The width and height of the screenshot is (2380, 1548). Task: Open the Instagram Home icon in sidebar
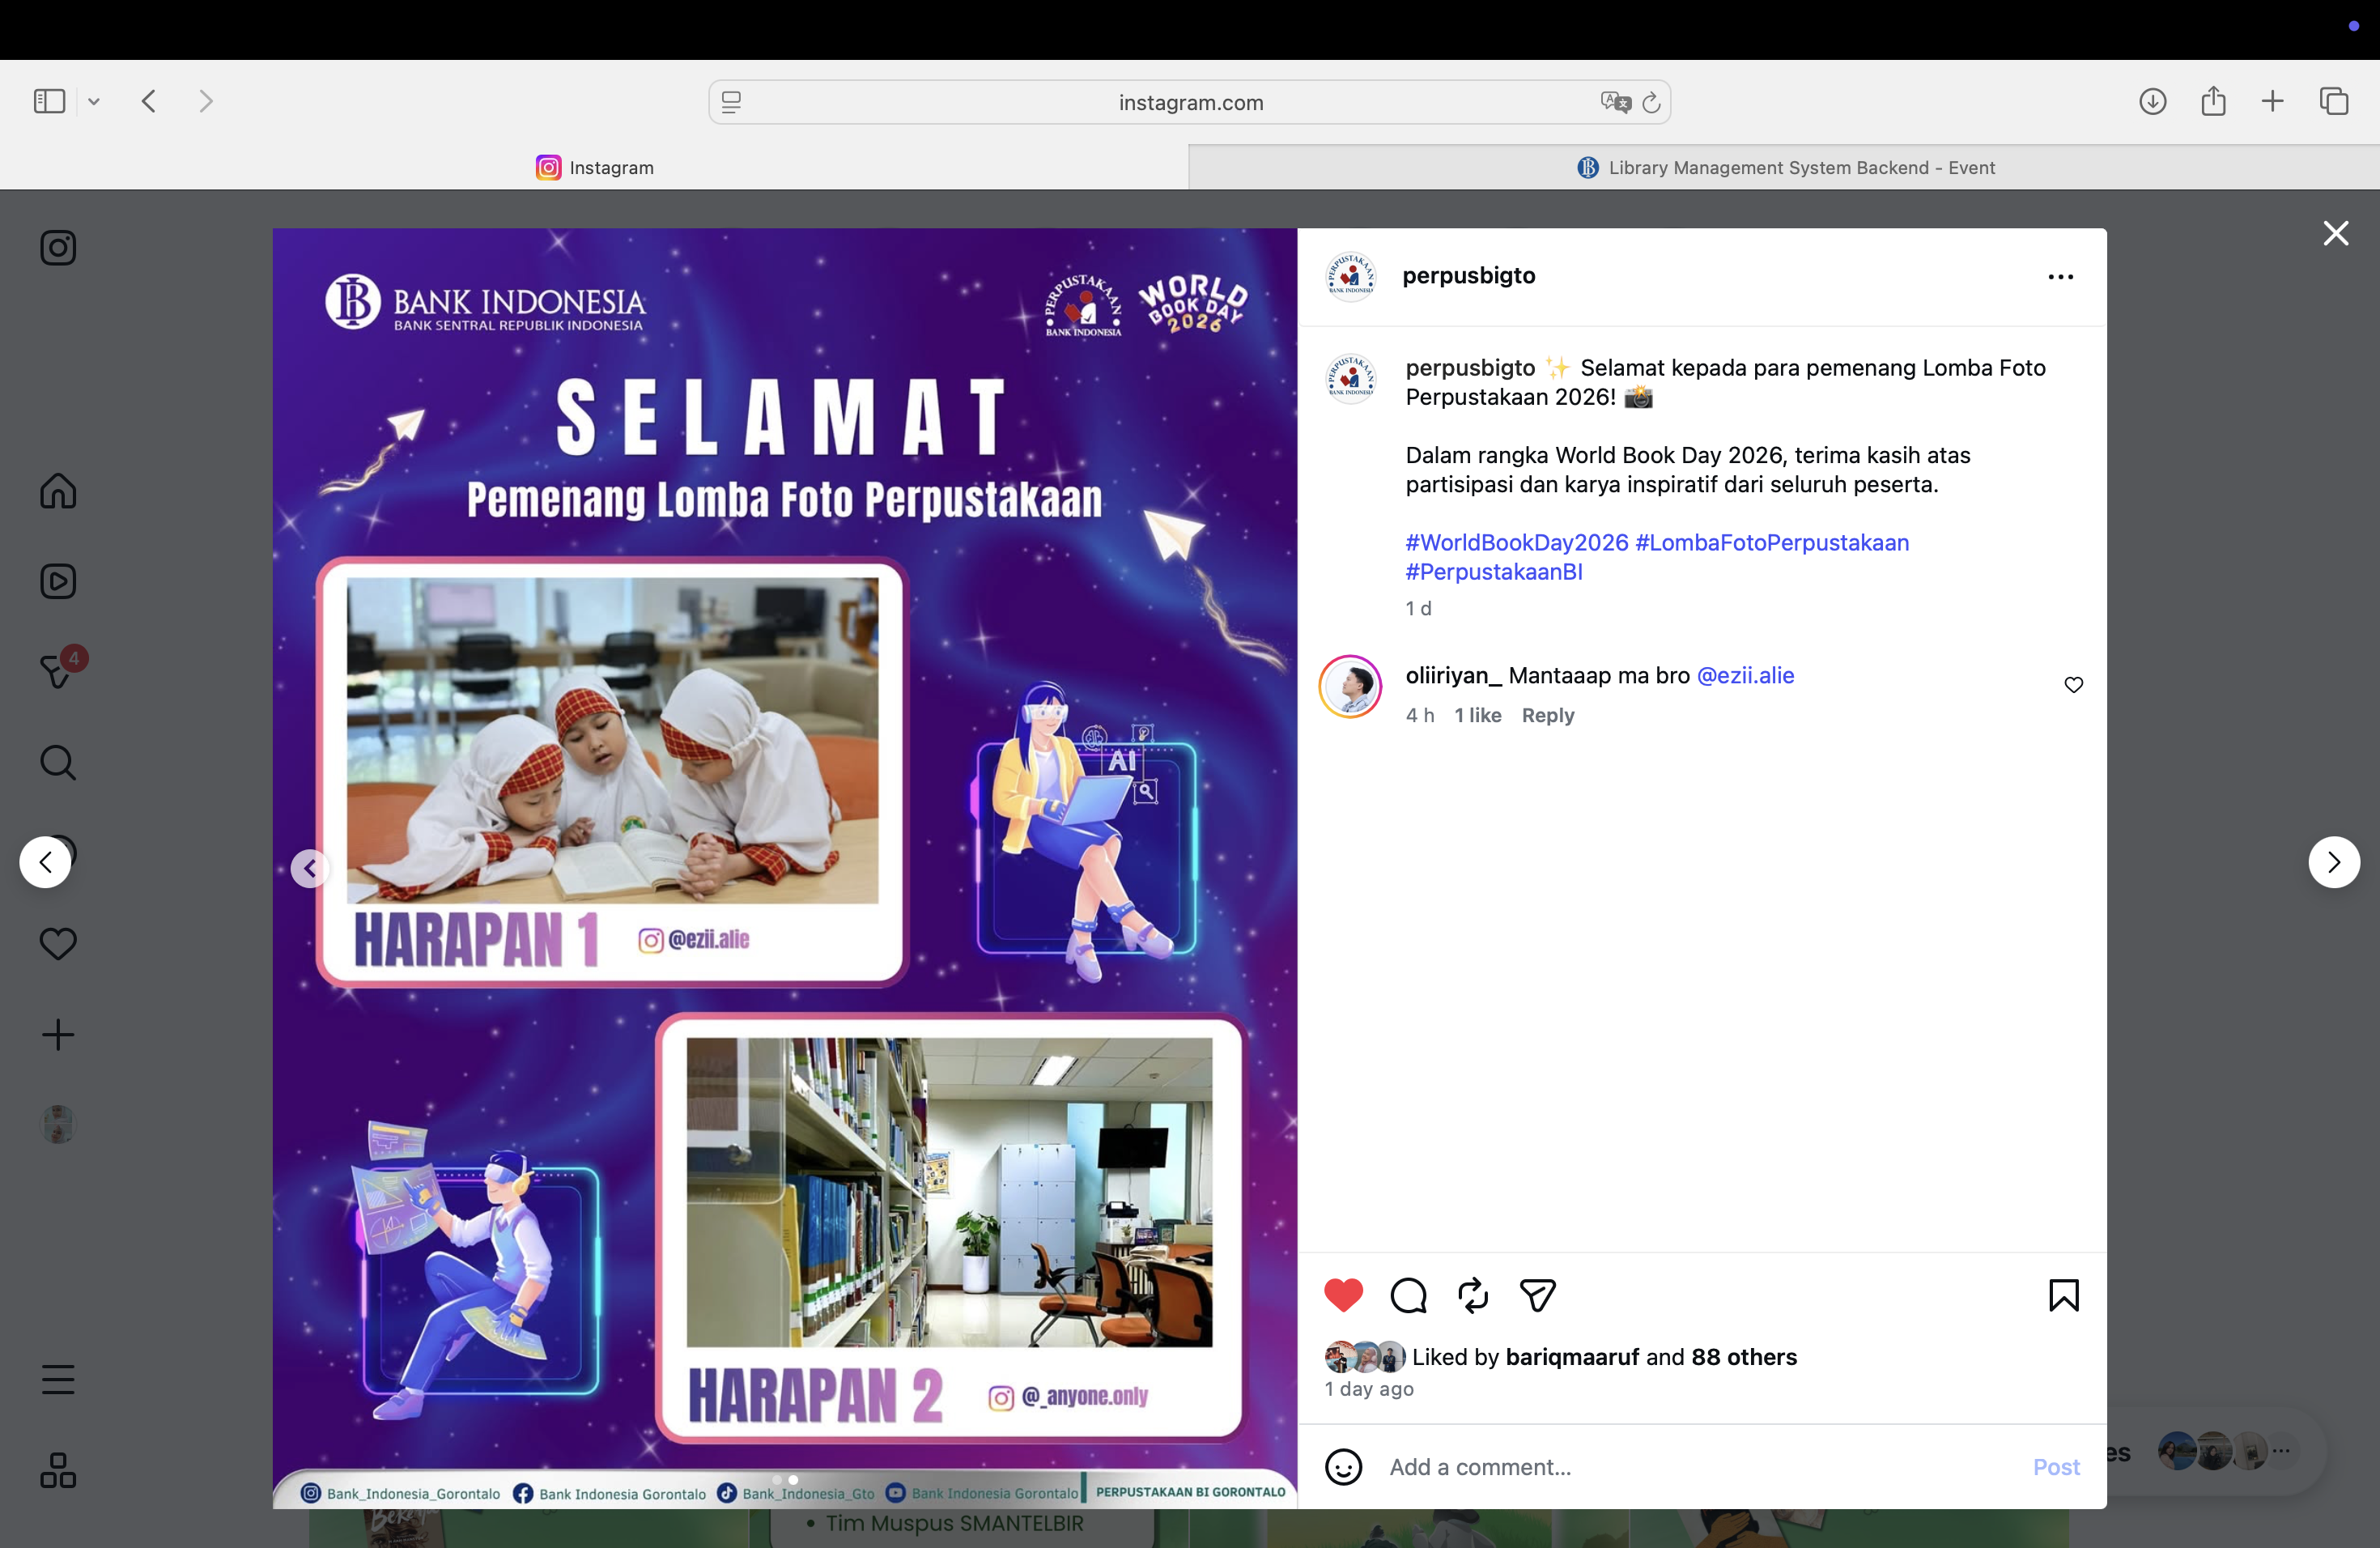point(58,490)
